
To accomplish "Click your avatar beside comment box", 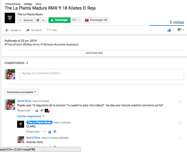I will tap(10, 74).
